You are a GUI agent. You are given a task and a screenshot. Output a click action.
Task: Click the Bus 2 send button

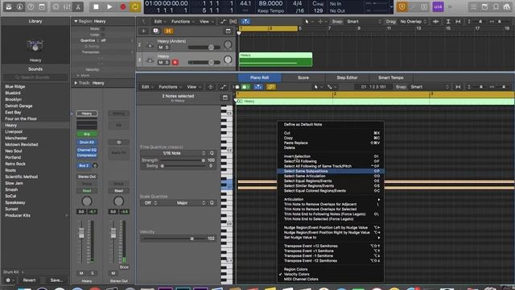pyautogui.click(x=84, y=165)
